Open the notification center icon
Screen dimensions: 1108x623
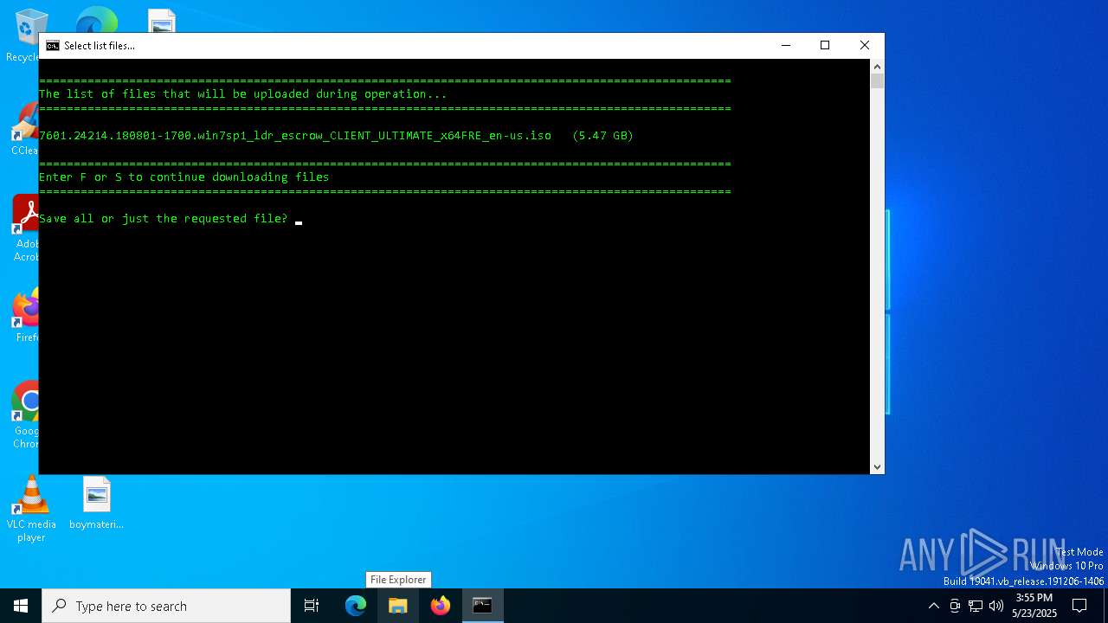point(1079,606)
